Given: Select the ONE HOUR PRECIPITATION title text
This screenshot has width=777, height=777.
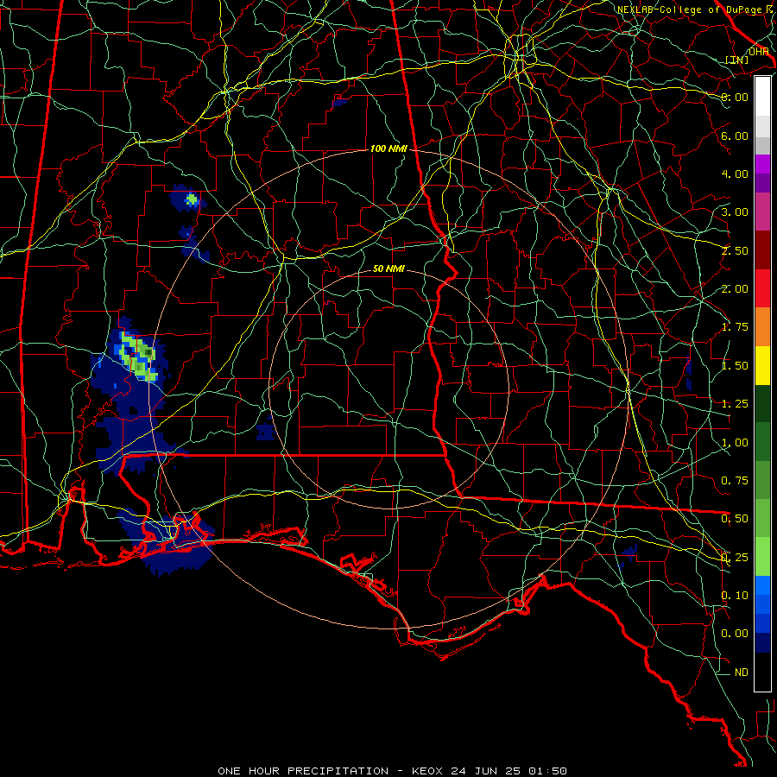Looking at the screenshot, I should click(x=303, y=771).
